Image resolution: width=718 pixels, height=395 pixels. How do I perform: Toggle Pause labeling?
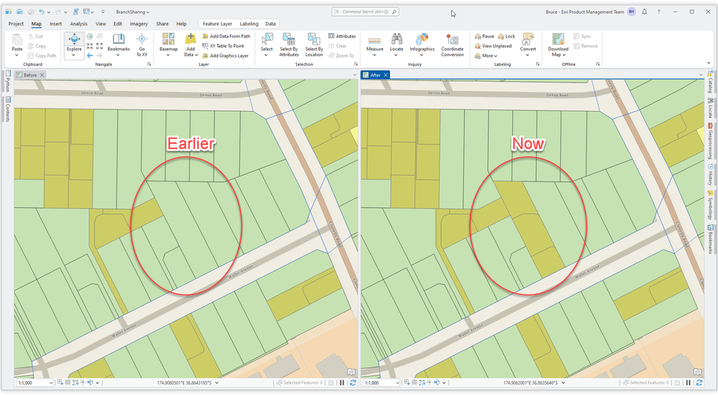pyautogui.click(x=484, y=36)
